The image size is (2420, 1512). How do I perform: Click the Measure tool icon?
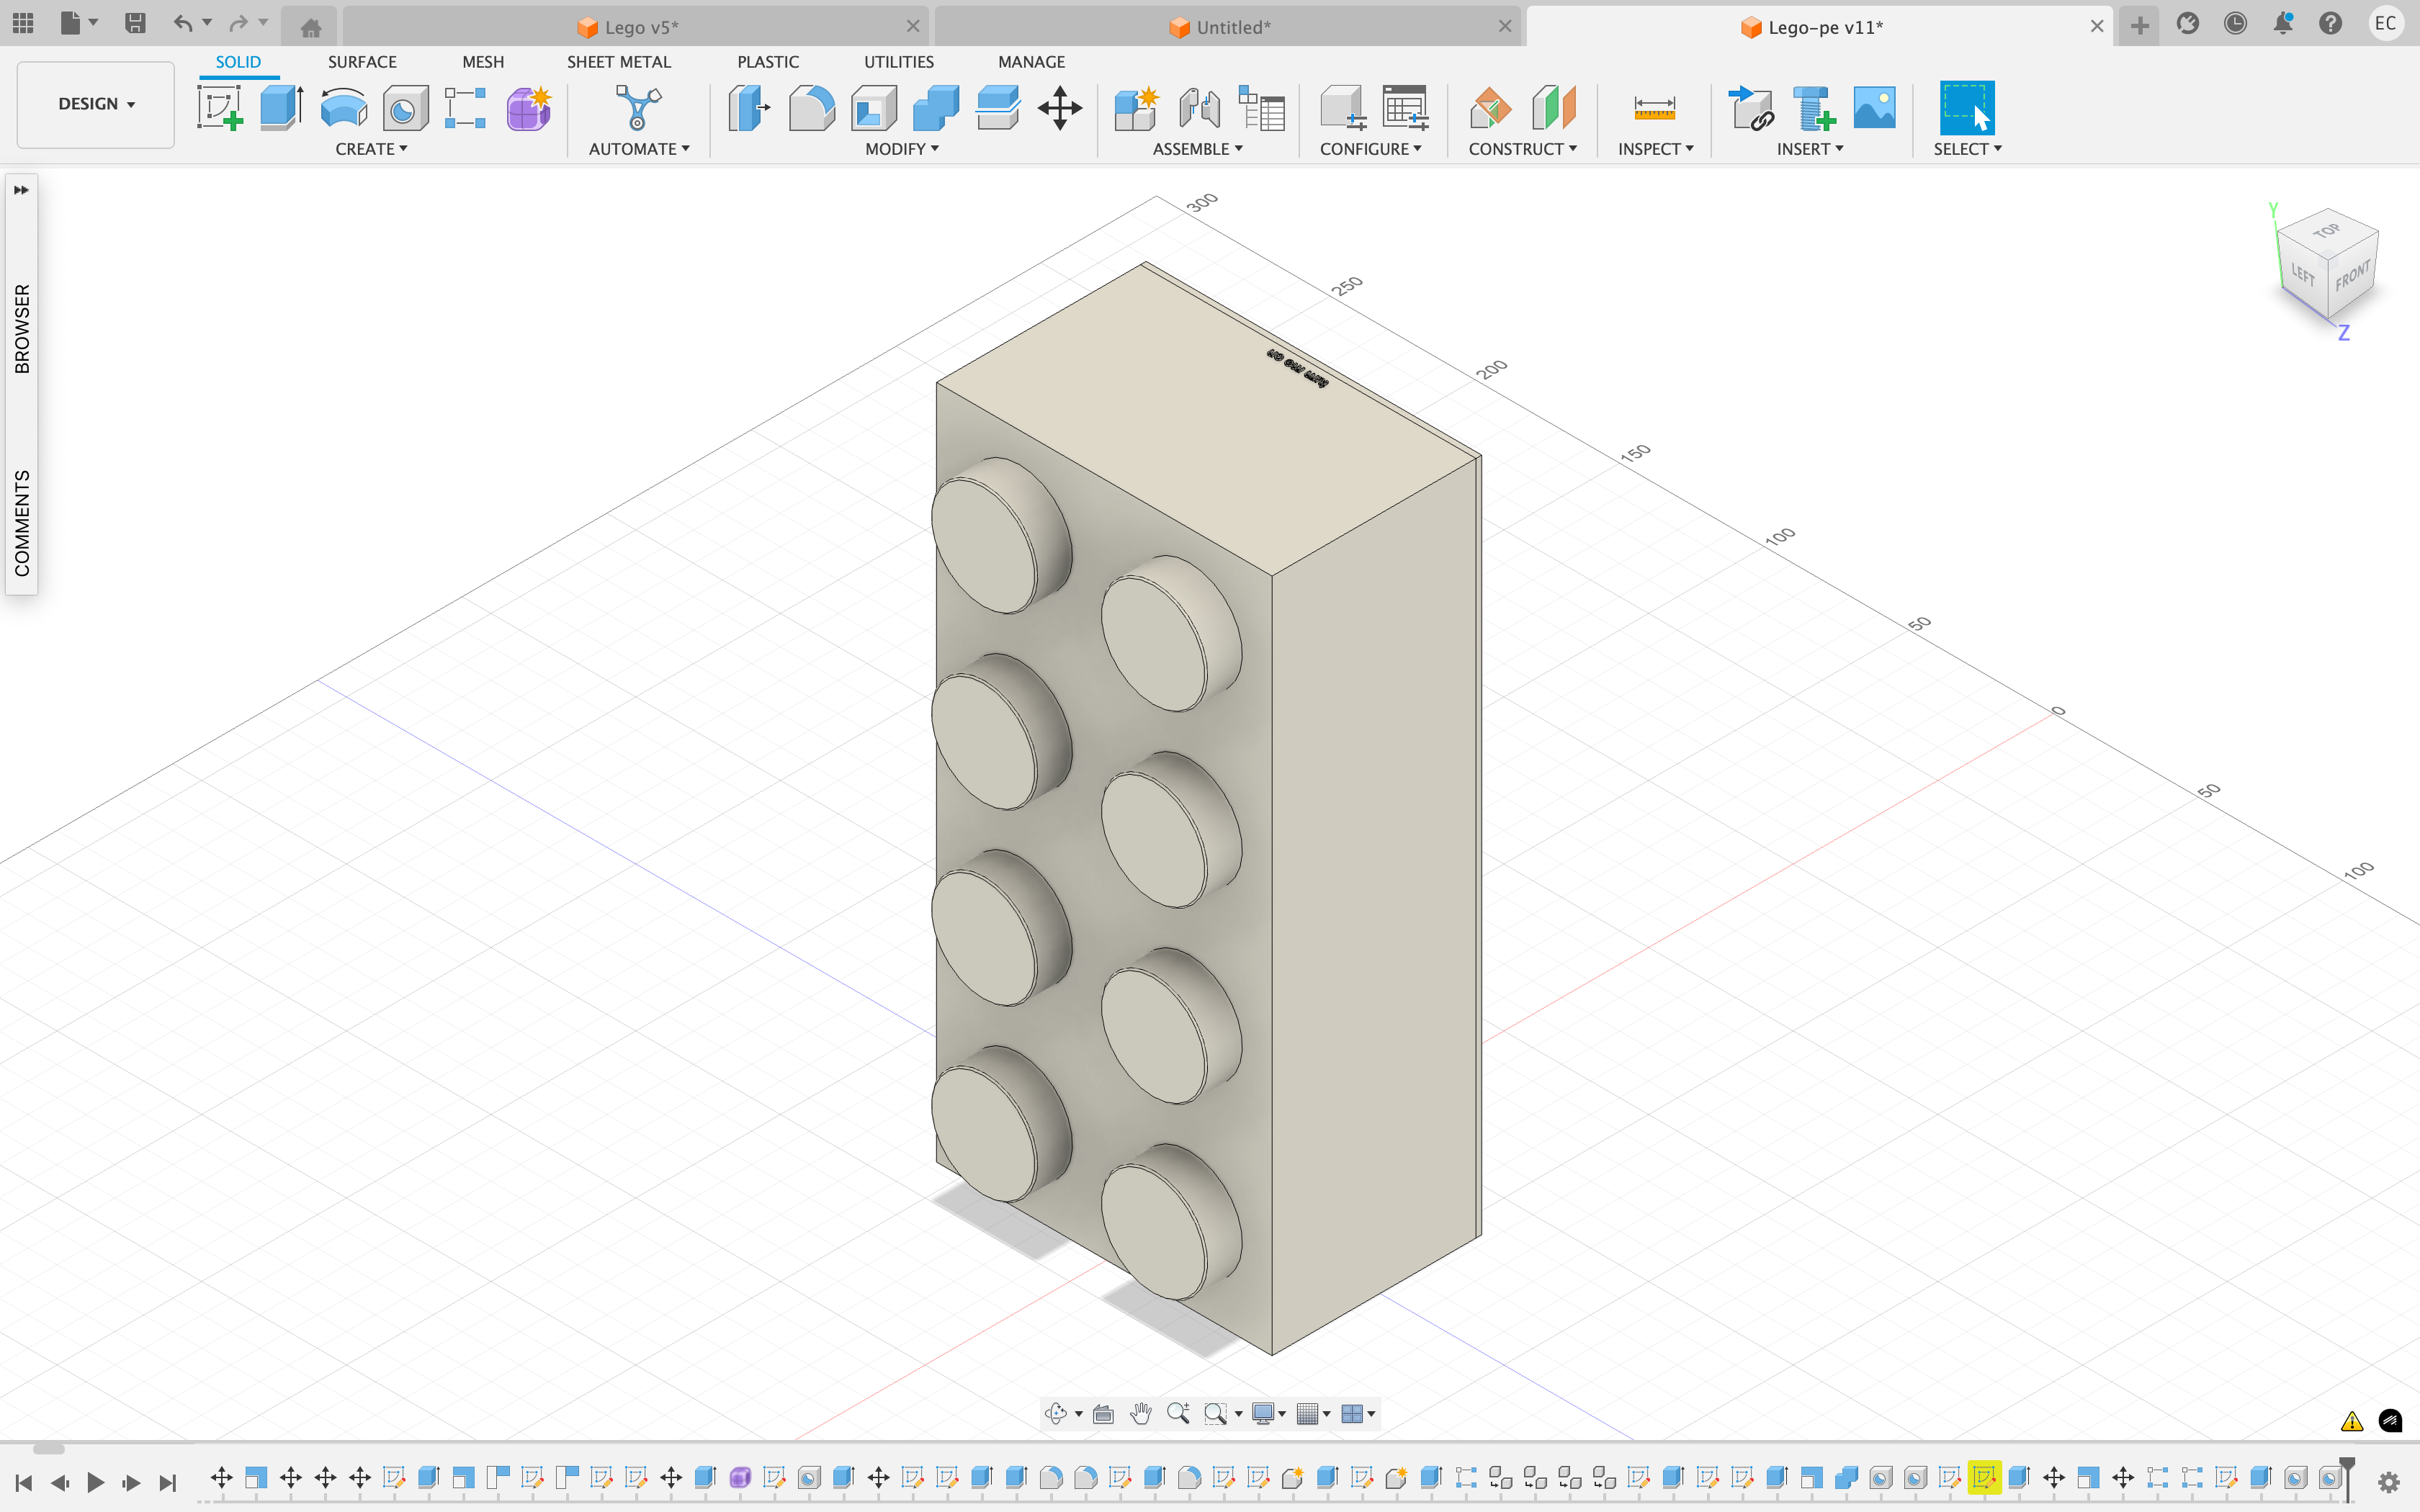1654,108
